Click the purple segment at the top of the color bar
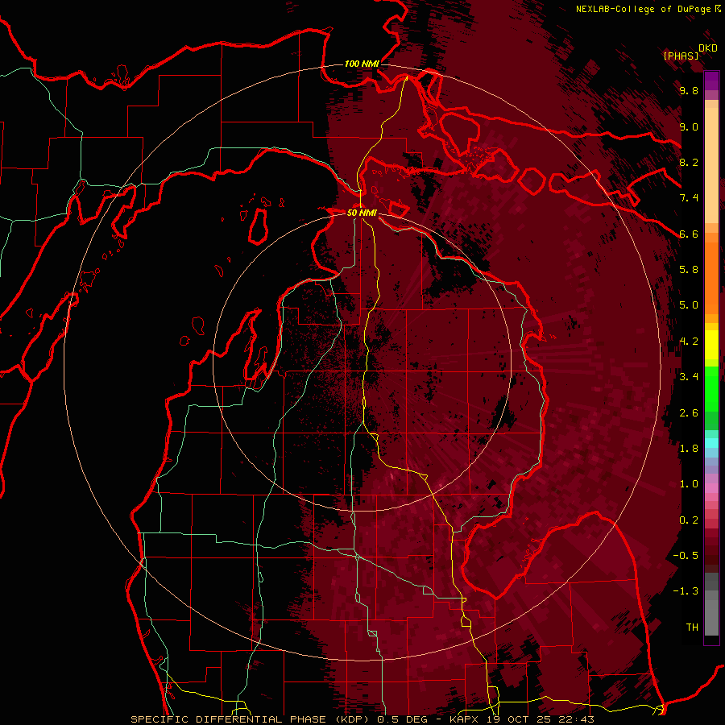Viewport: 725px width, 725px height. tap(711, 81)
